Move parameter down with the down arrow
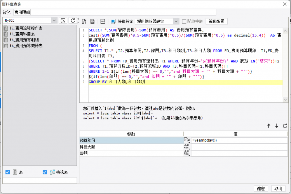 (x=277, y=126)
